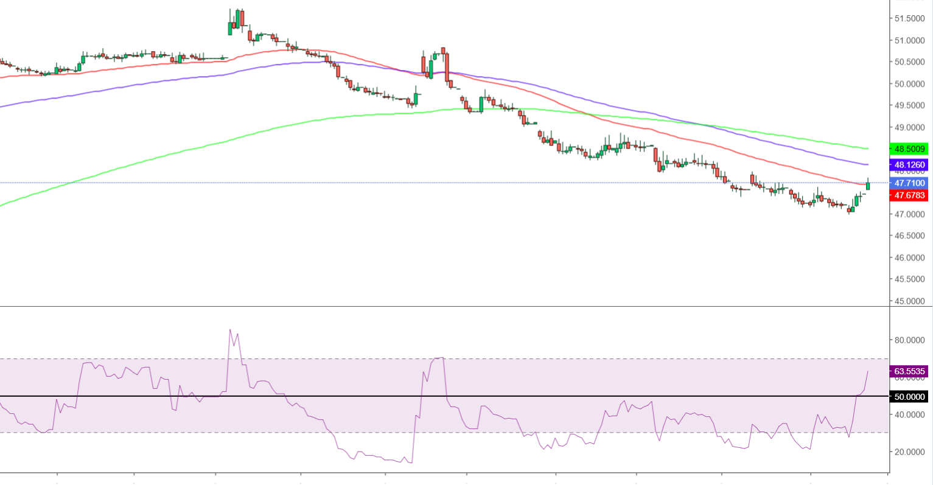This screenshot has height=485, width=933.
Task: Click the red 47.6783 moving average label
Action: point(908,195)
